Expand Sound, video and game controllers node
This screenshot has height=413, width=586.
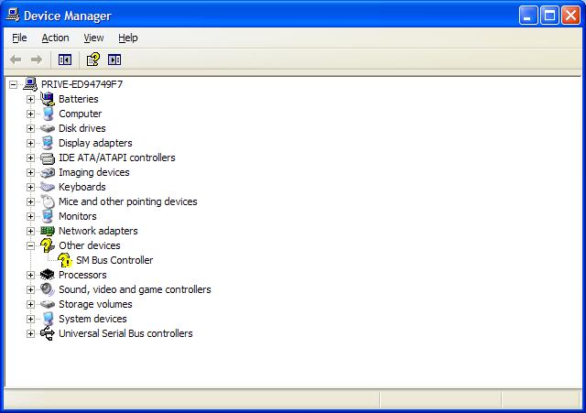pos(30,289)
